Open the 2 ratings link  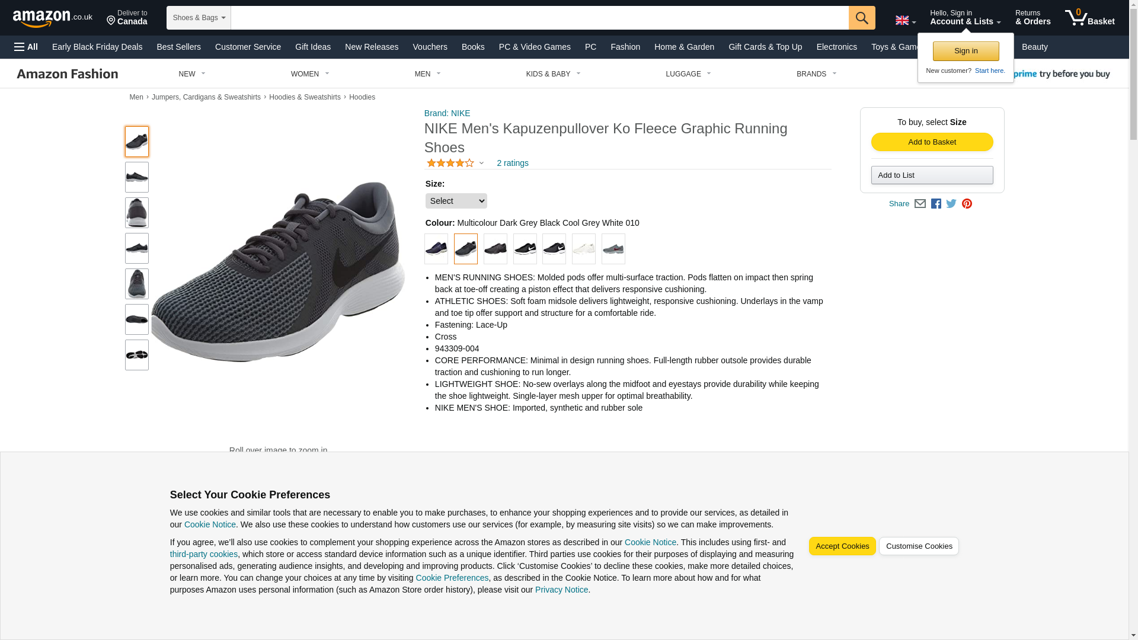[x=512, y=163]
